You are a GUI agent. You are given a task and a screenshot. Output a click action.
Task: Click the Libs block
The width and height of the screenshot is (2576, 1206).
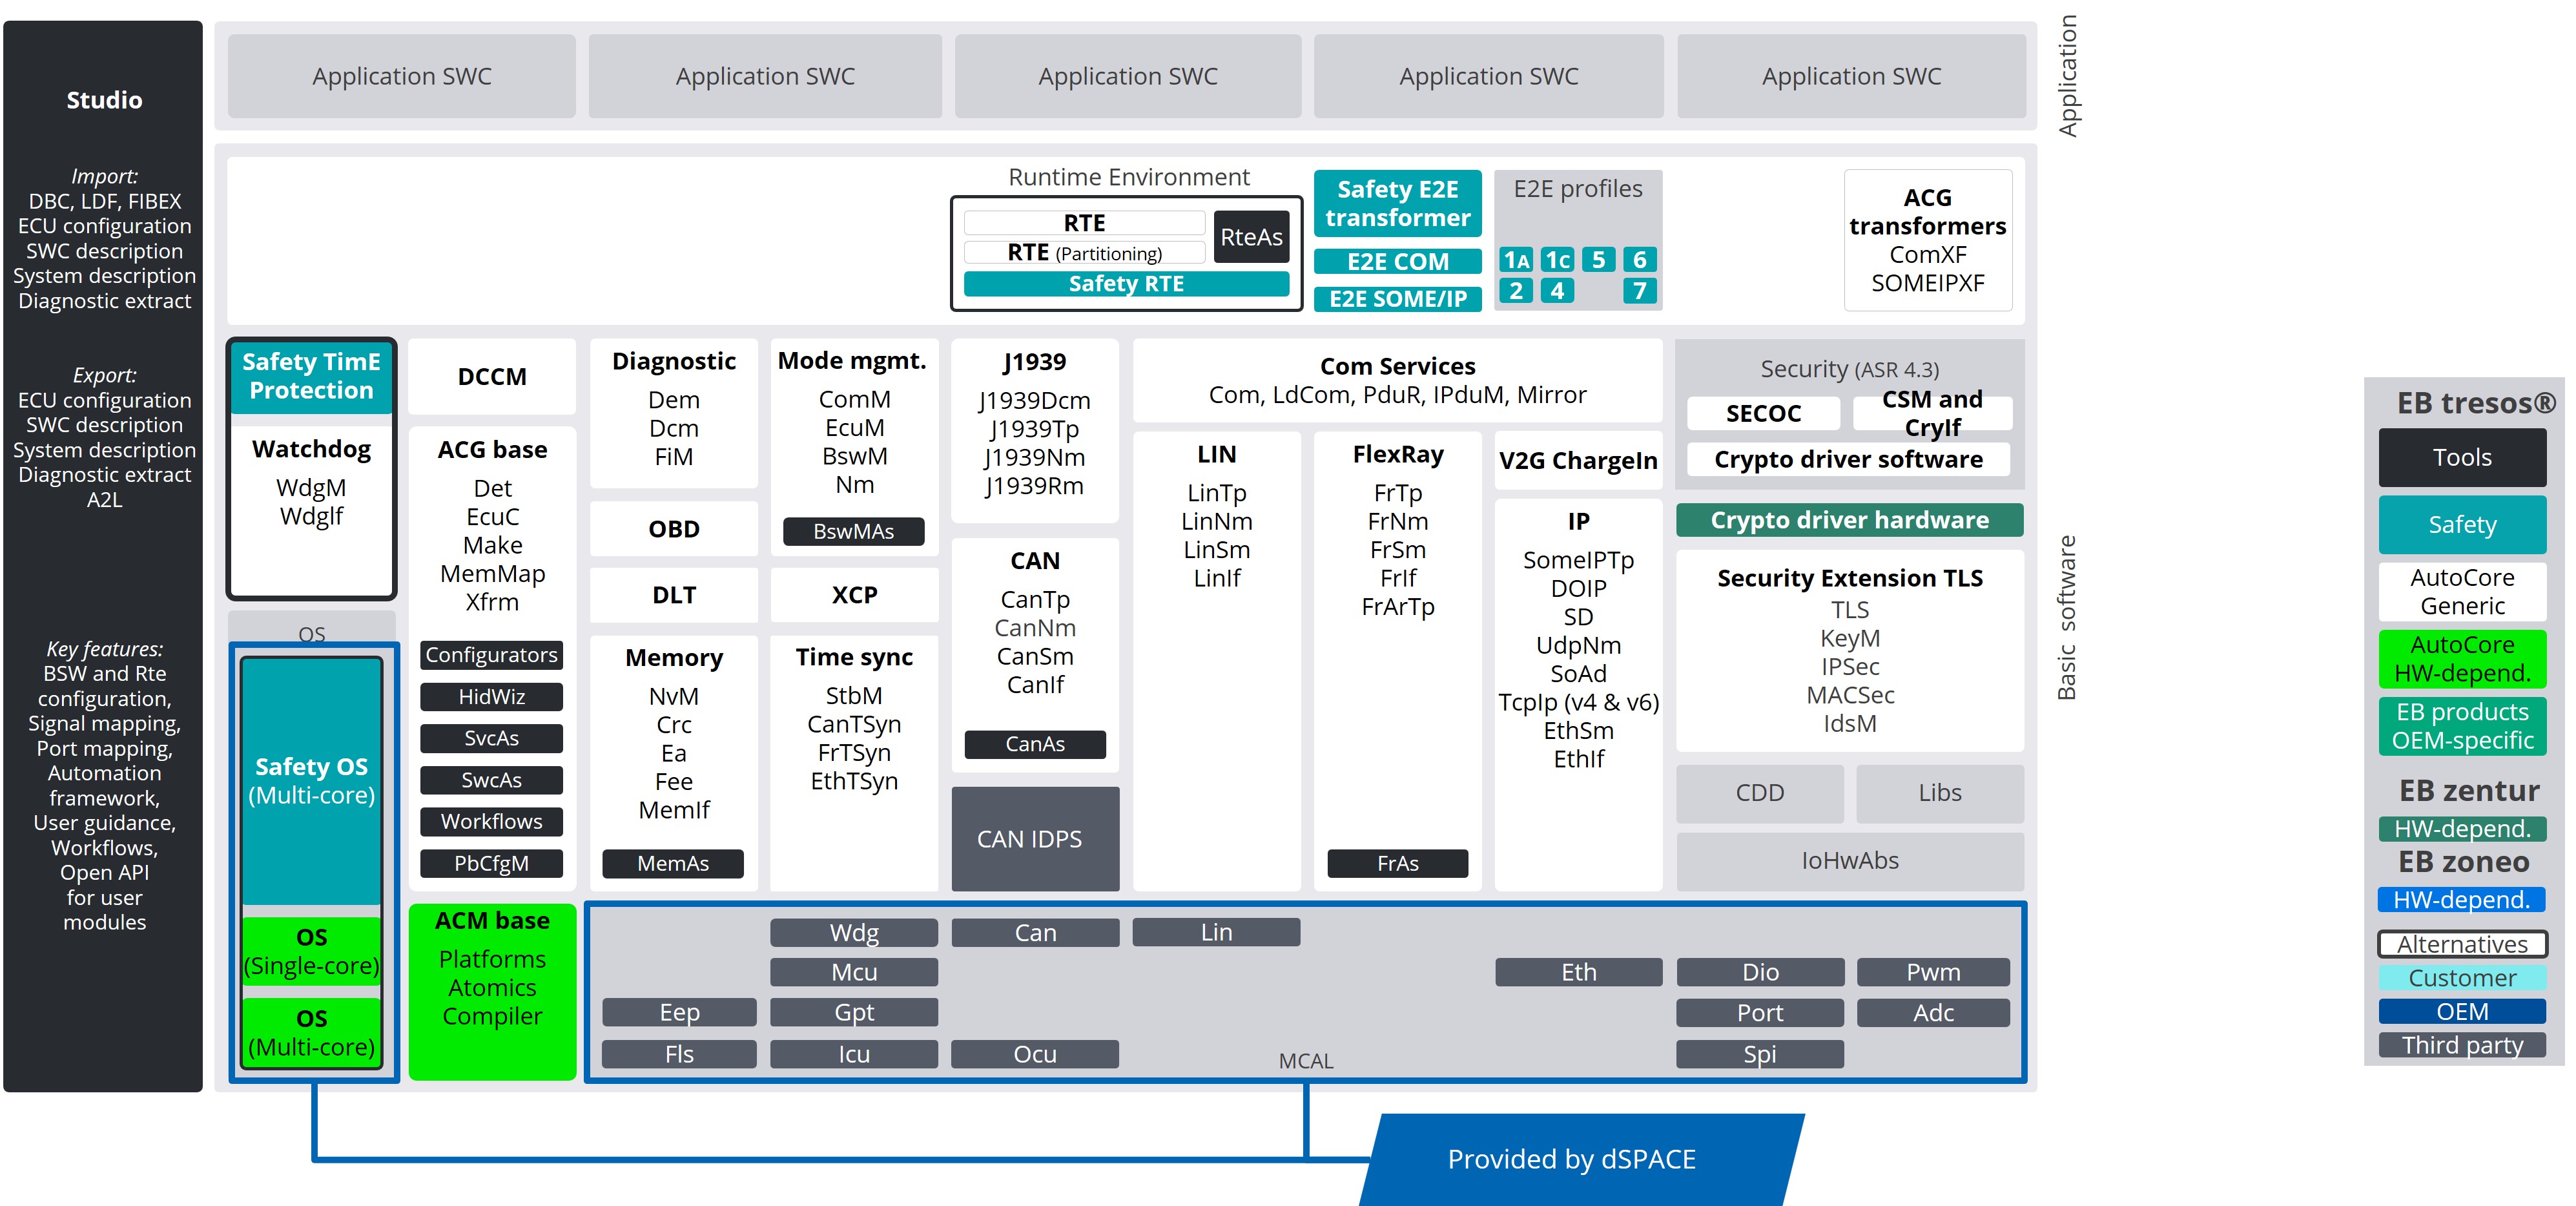click(x=1940, y=793)
